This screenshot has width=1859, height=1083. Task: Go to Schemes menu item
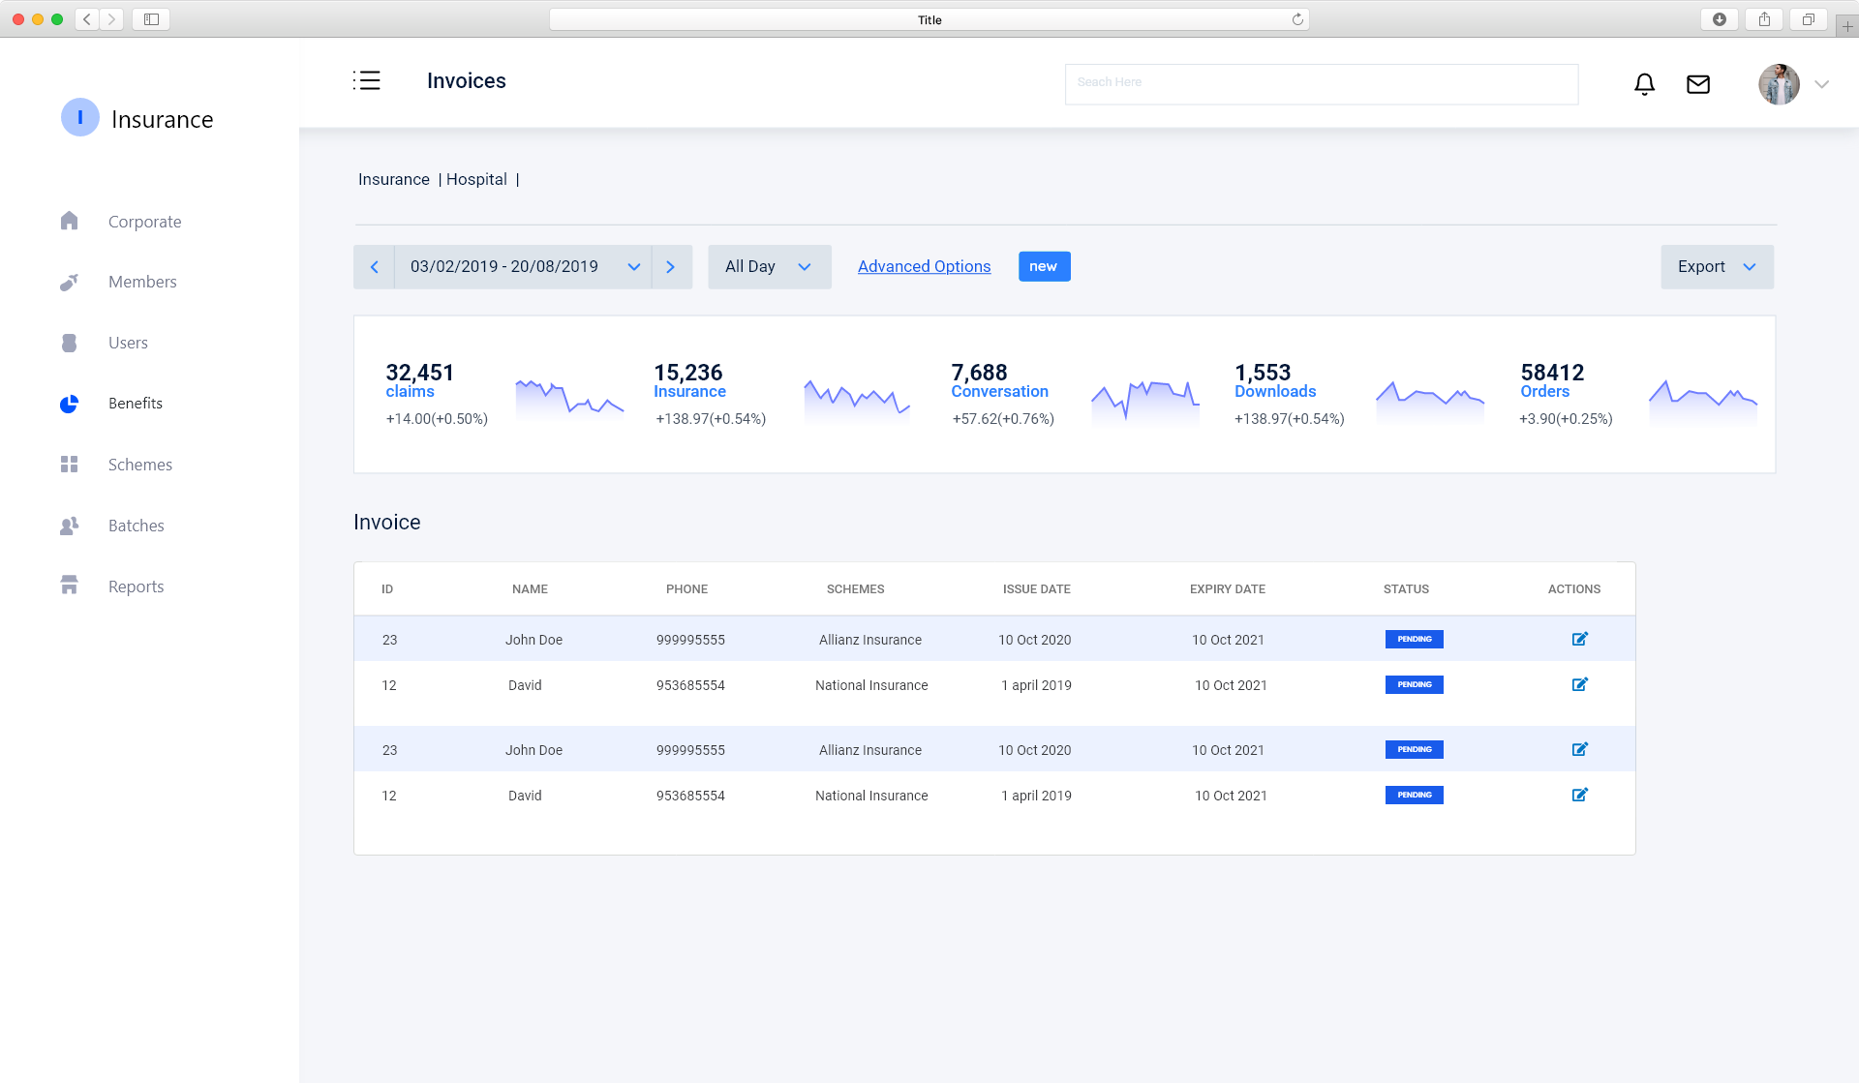tap(140, 465)
